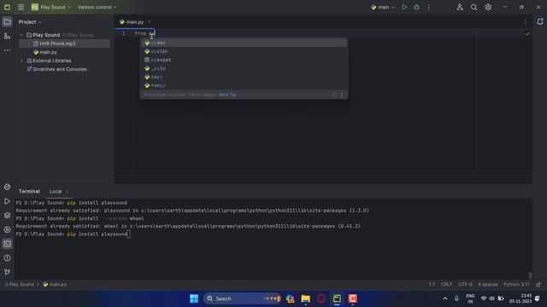Open IDE settings gear

[488, 7]
